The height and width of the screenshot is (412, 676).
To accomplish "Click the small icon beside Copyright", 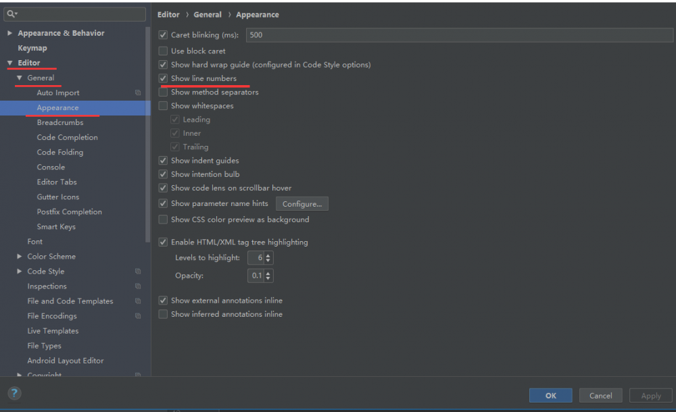I will [x=138, y=375].
